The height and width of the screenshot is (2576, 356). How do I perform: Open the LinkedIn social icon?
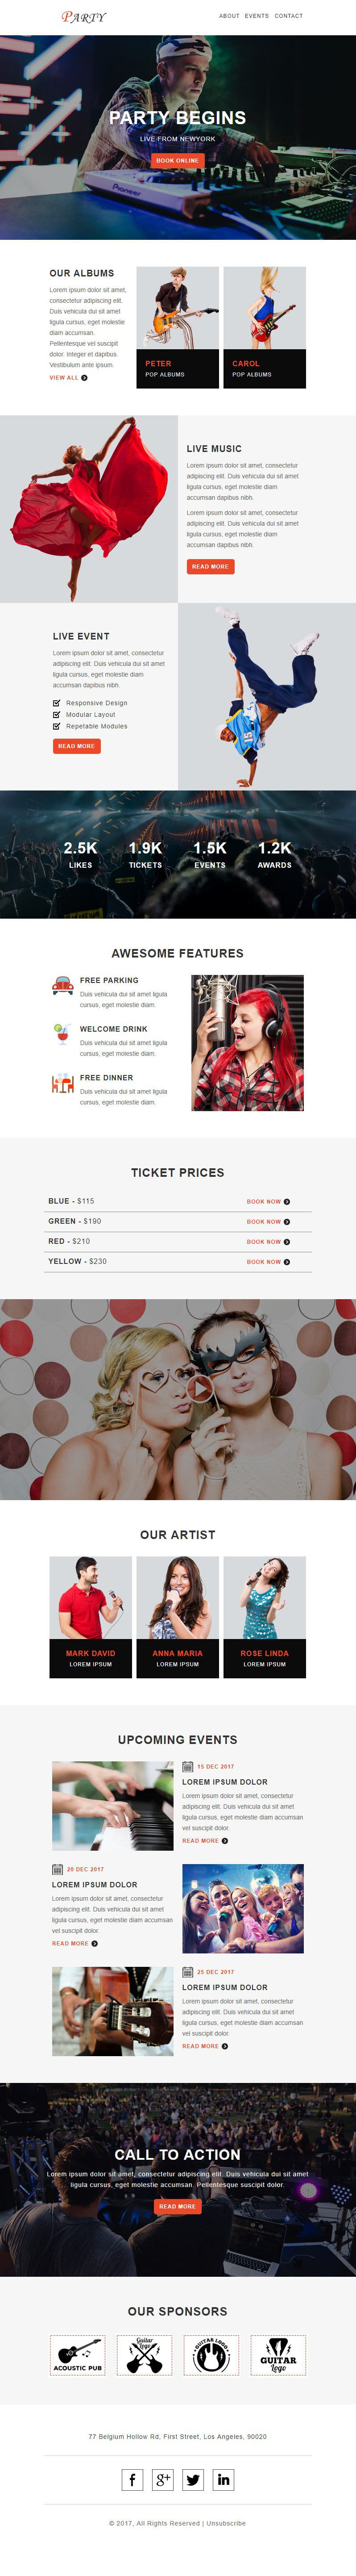(224, 2479)
